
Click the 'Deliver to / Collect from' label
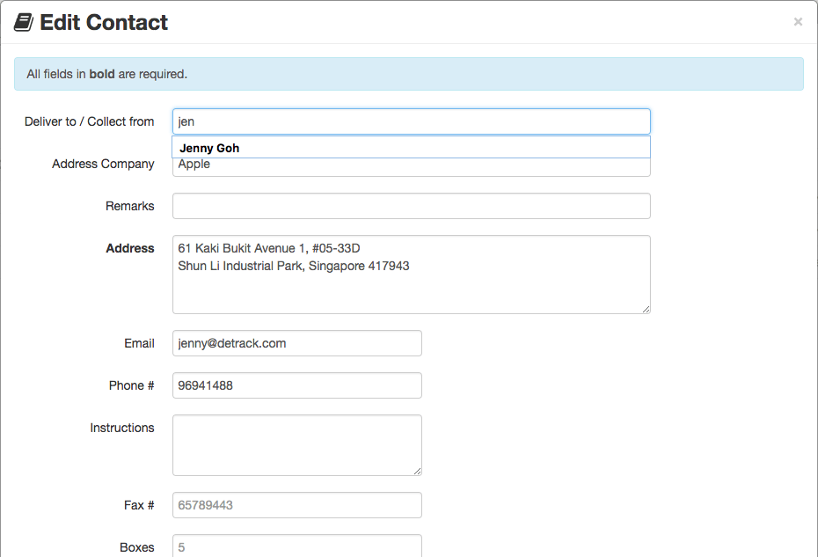coord(89,121)
